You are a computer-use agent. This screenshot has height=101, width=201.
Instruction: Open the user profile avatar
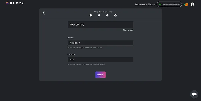pyautogui.click(x=193, y=4)
